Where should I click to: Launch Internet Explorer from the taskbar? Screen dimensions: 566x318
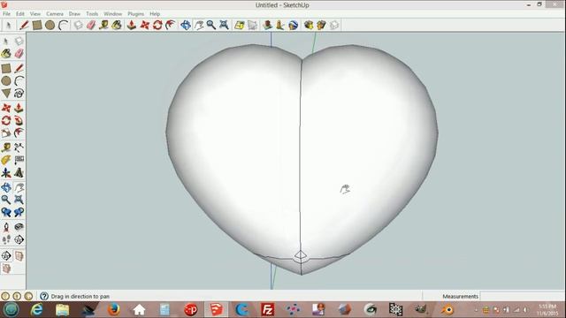pyautogui.click(x=36, y=310)
